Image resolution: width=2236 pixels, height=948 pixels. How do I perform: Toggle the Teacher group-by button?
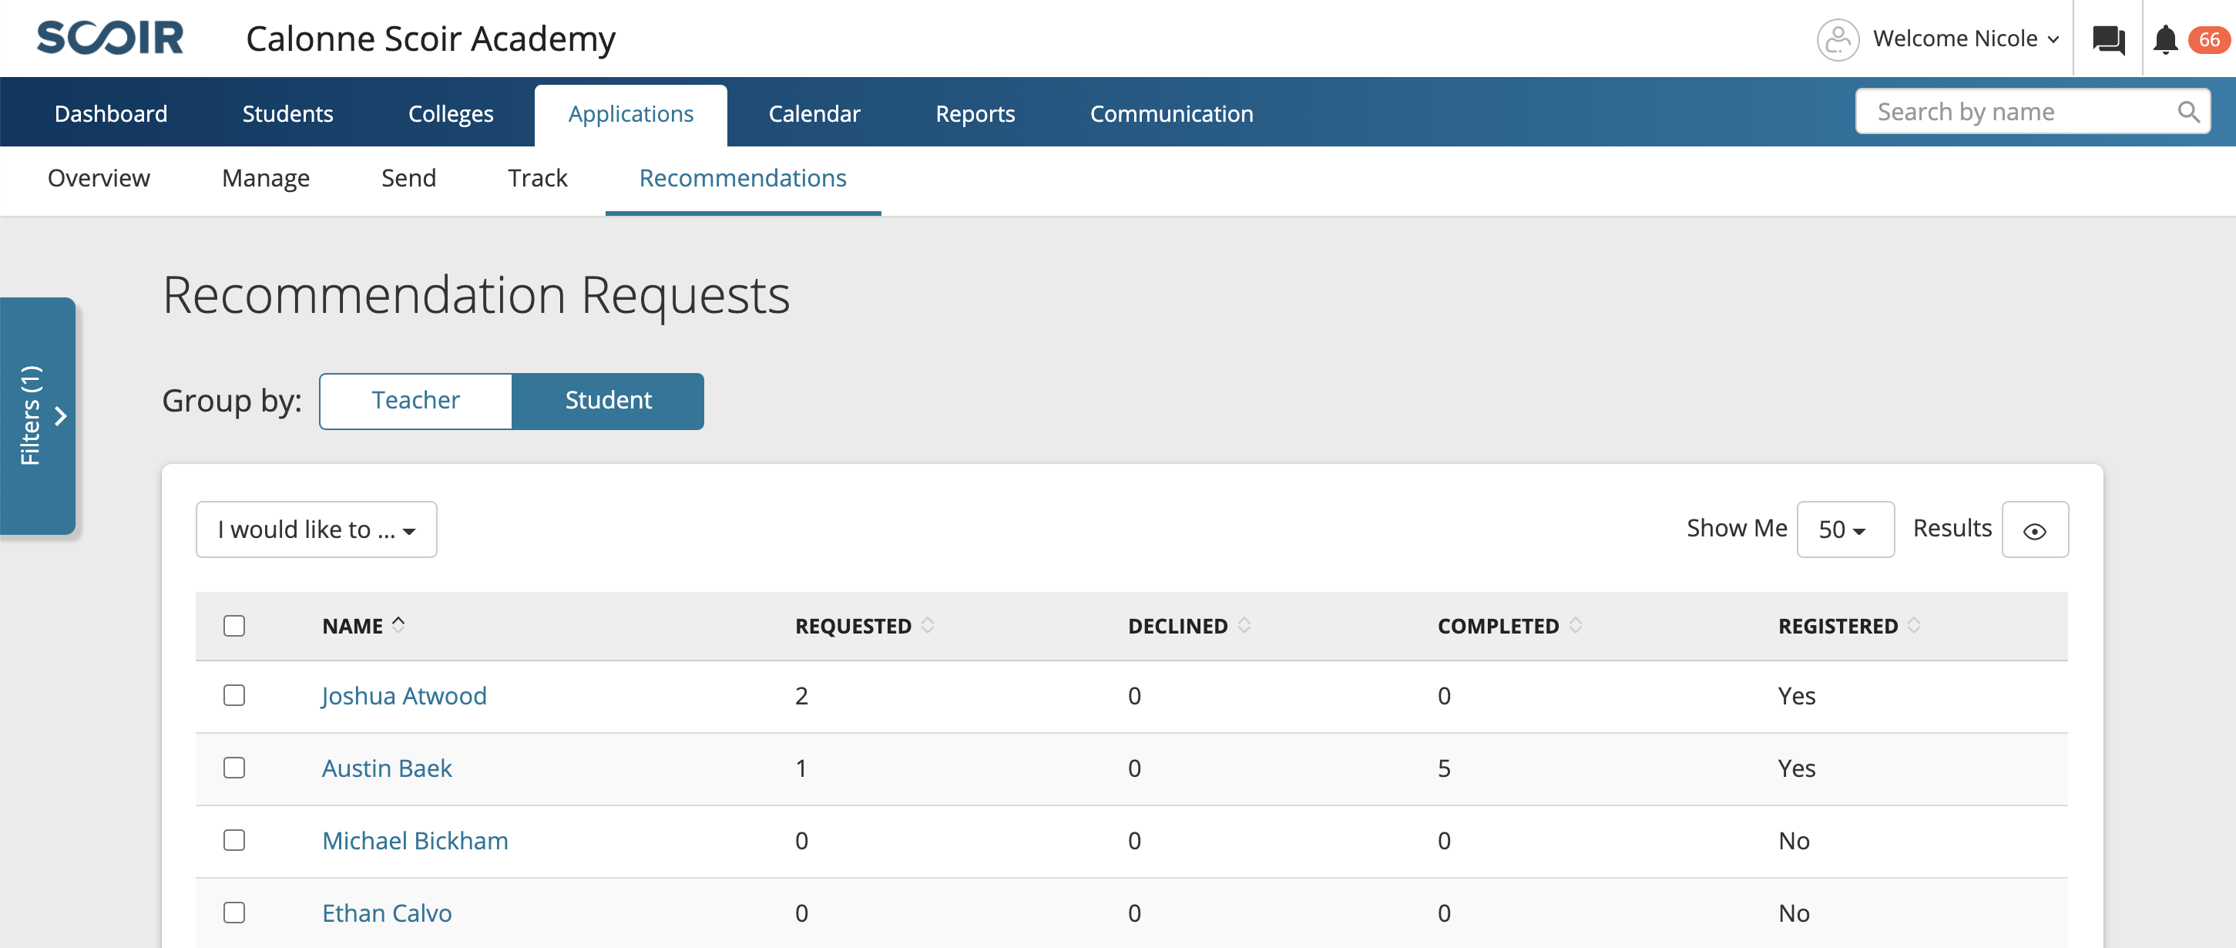(x=415, y=399)
